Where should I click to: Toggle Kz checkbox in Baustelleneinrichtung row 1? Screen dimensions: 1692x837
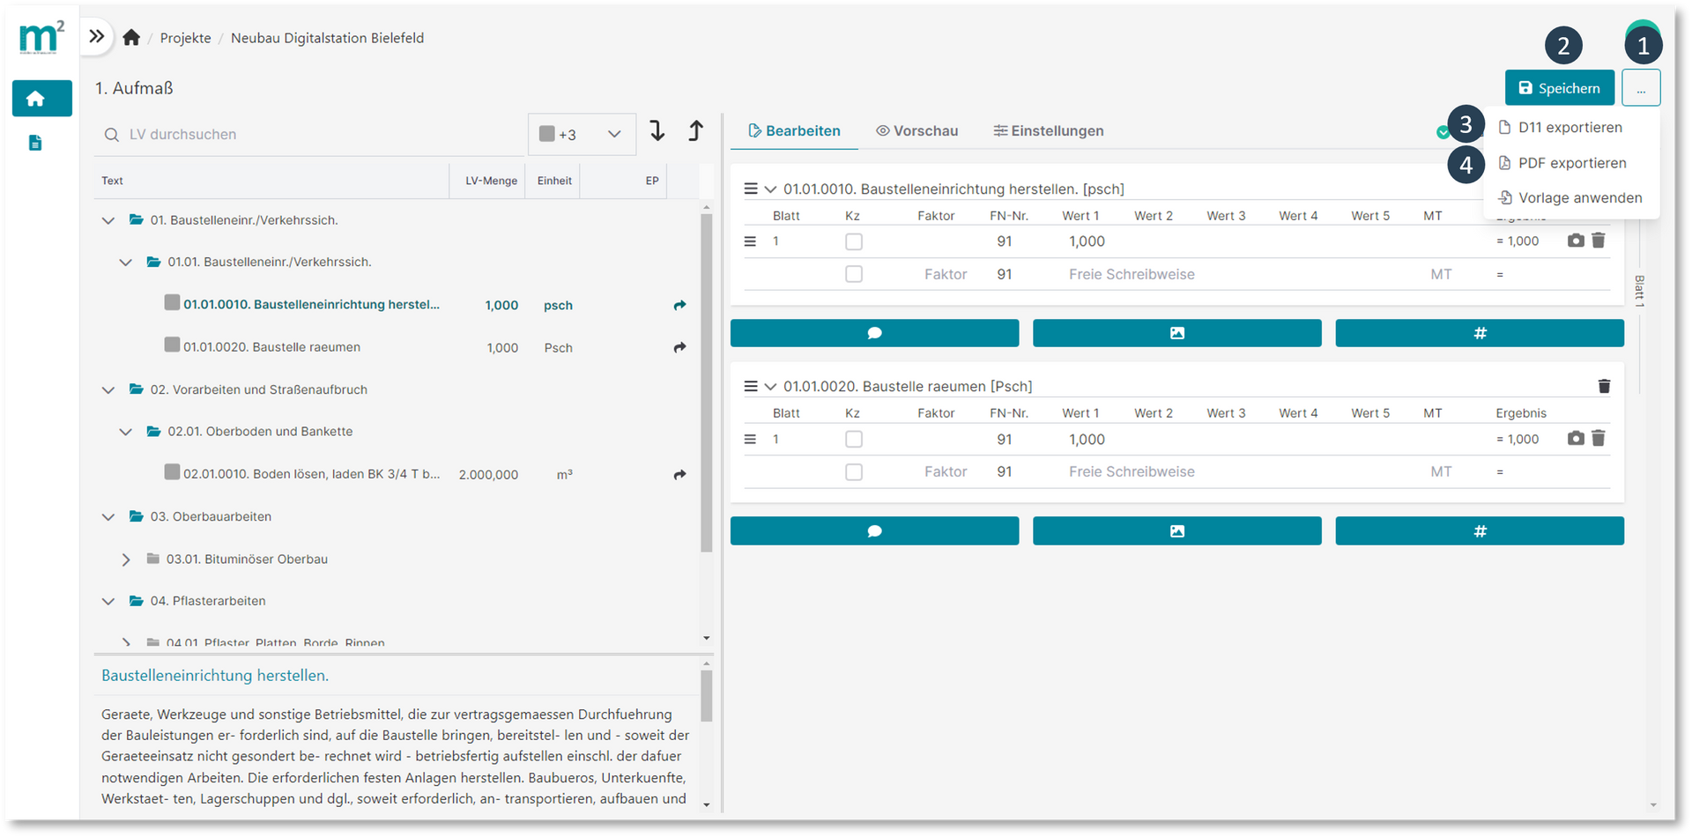(853, 241)
